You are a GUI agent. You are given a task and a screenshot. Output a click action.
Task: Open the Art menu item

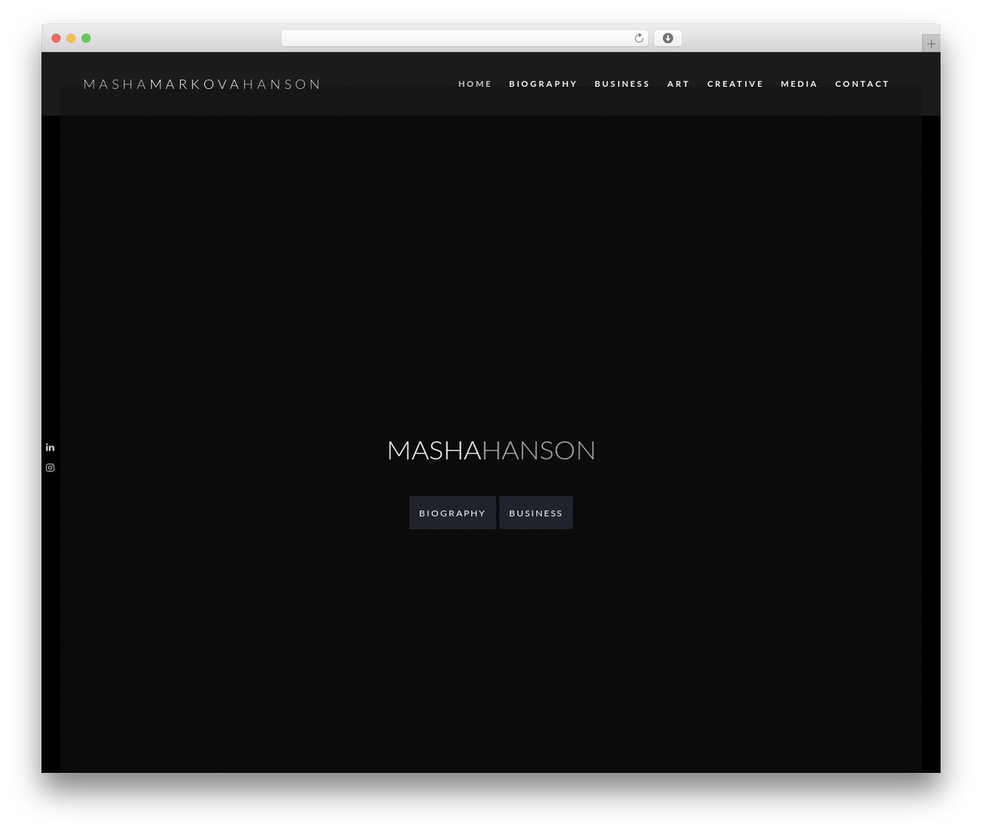678,84
